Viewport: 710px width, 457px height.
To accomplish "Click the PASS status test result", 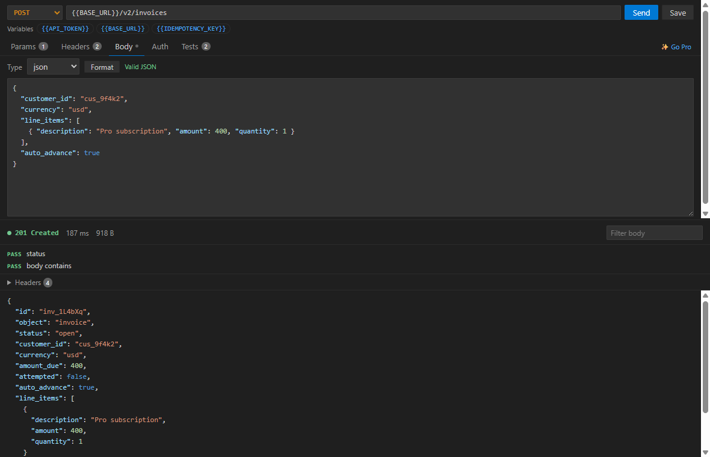I will click(26, 254).
